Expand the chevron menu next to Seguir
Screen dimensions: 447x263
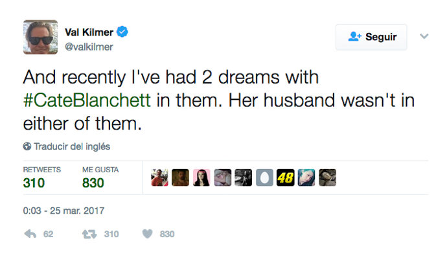424,37
